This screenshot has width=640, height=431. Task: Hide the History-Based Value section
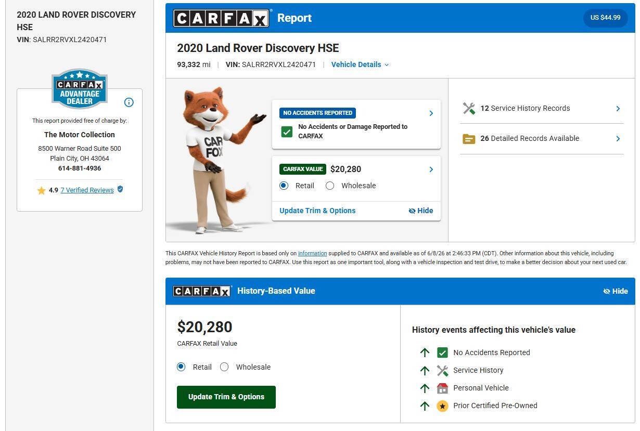click(x=616, y=291)
